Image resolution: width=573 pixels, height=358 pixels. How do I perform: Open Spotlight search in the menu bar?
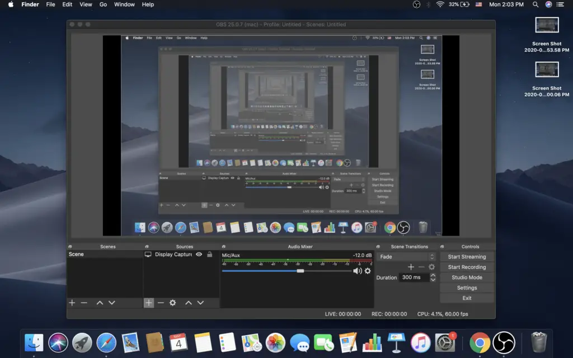pyautogui.click(x=536, y=4)
